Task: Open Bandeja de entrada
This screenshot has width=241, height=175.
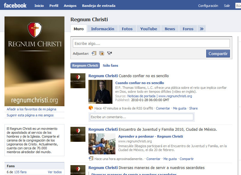Action: pyautogui.click(x=99, y=6)
